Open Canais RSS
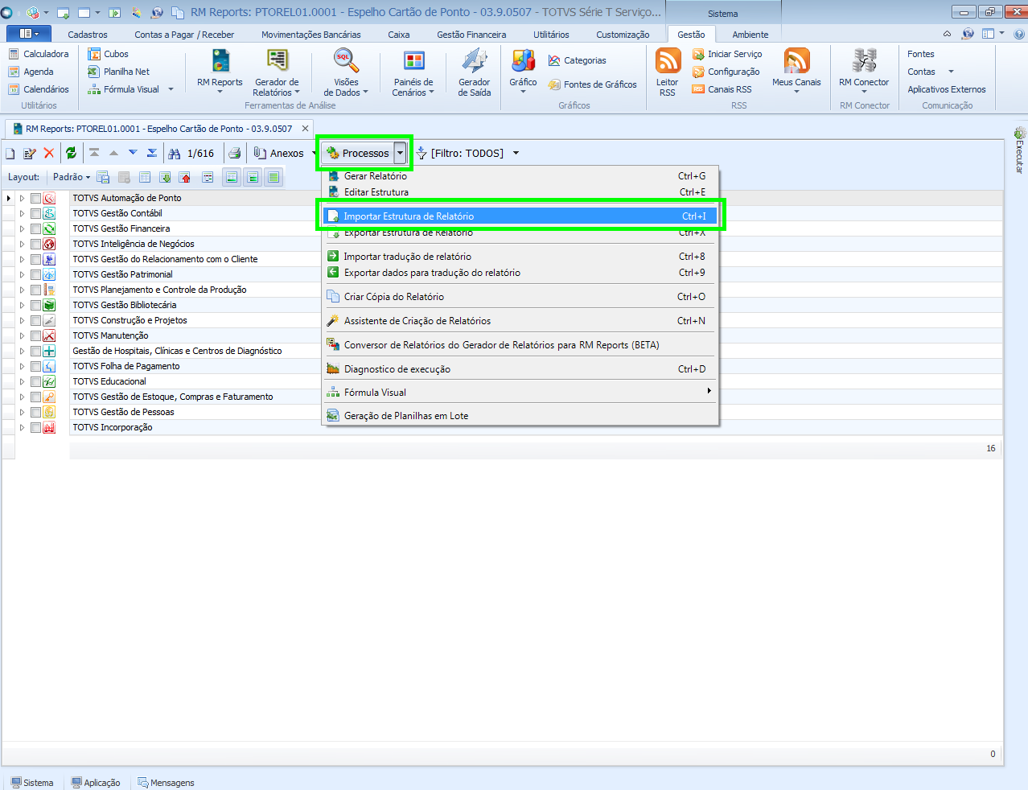This screenshot has height=790, width=1028. pyautogui.click(x=722, y=89)
